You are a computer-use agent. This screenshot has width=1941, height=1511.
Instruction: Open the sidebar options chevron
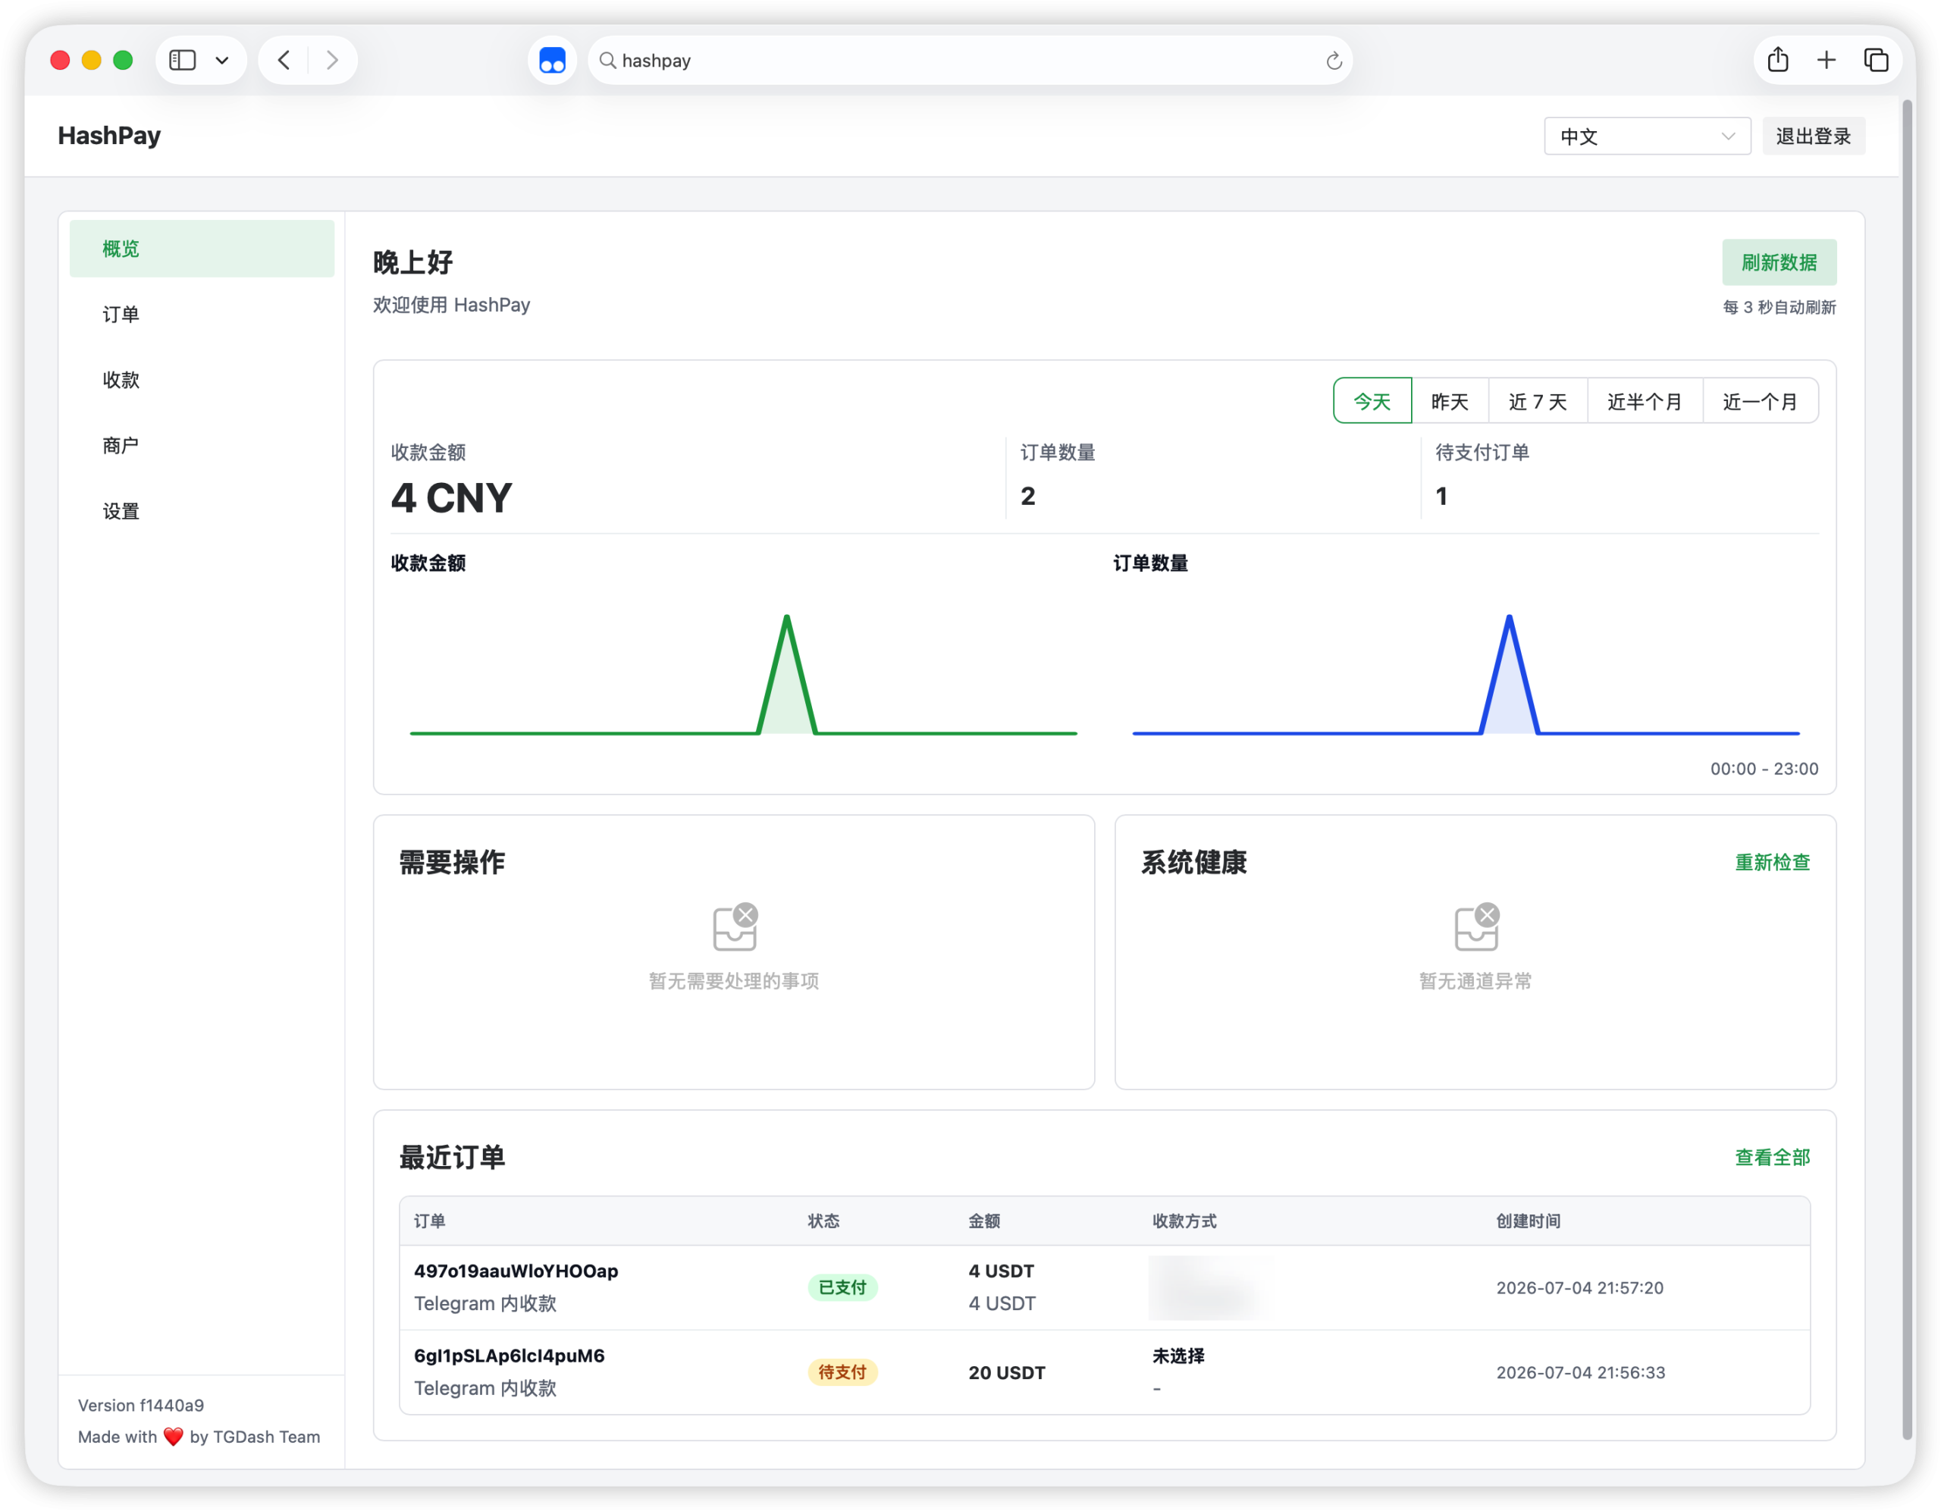(222, 61)
